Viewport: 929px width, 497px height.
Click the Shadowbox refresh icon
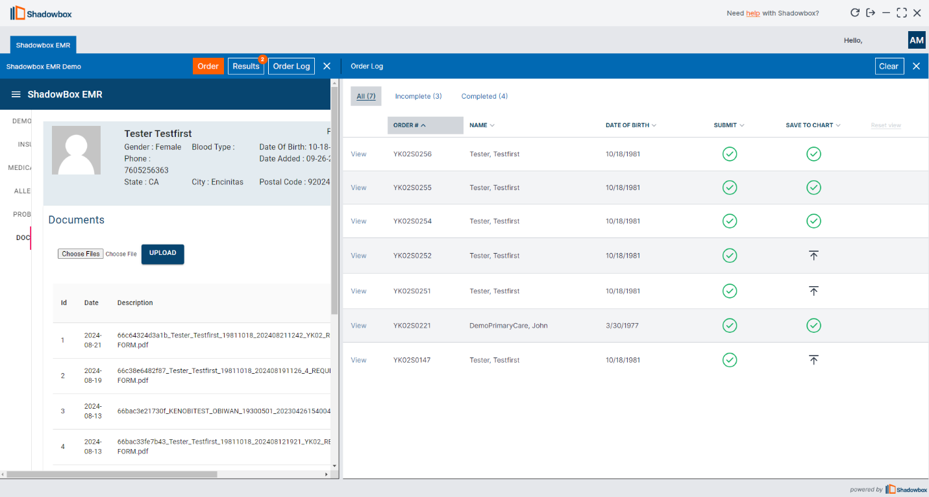tap(855, 13)
